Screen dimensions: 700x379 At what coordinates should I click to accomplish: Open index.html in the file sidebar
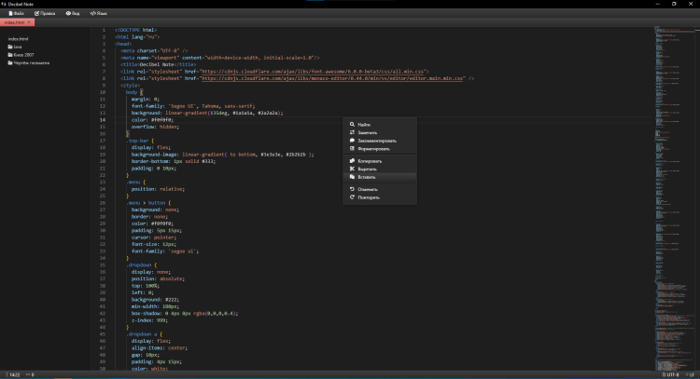coord(19,39)
